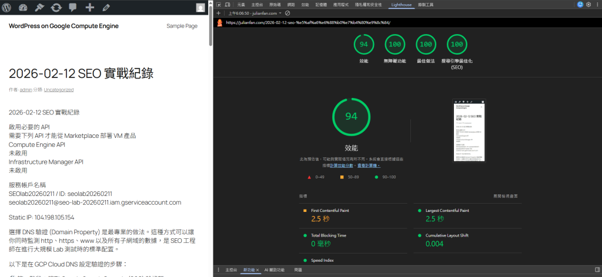This screenshot has height=277, width=602.
Task: Open the drawer three-dot menu
Action: (x=219, y=270)
